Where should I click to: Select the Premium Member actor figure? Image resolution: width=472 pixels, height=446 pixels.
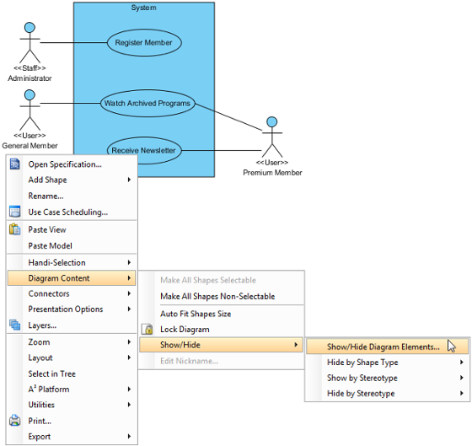pos(272,137)
